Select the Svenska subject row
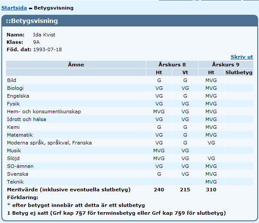Viewport: 259px width, 223px height. click(130, 174)
